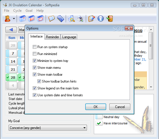Maximize the JX Ovulation Calendar window
Viewport: 159px width, 139px height.
coord(143,5)
